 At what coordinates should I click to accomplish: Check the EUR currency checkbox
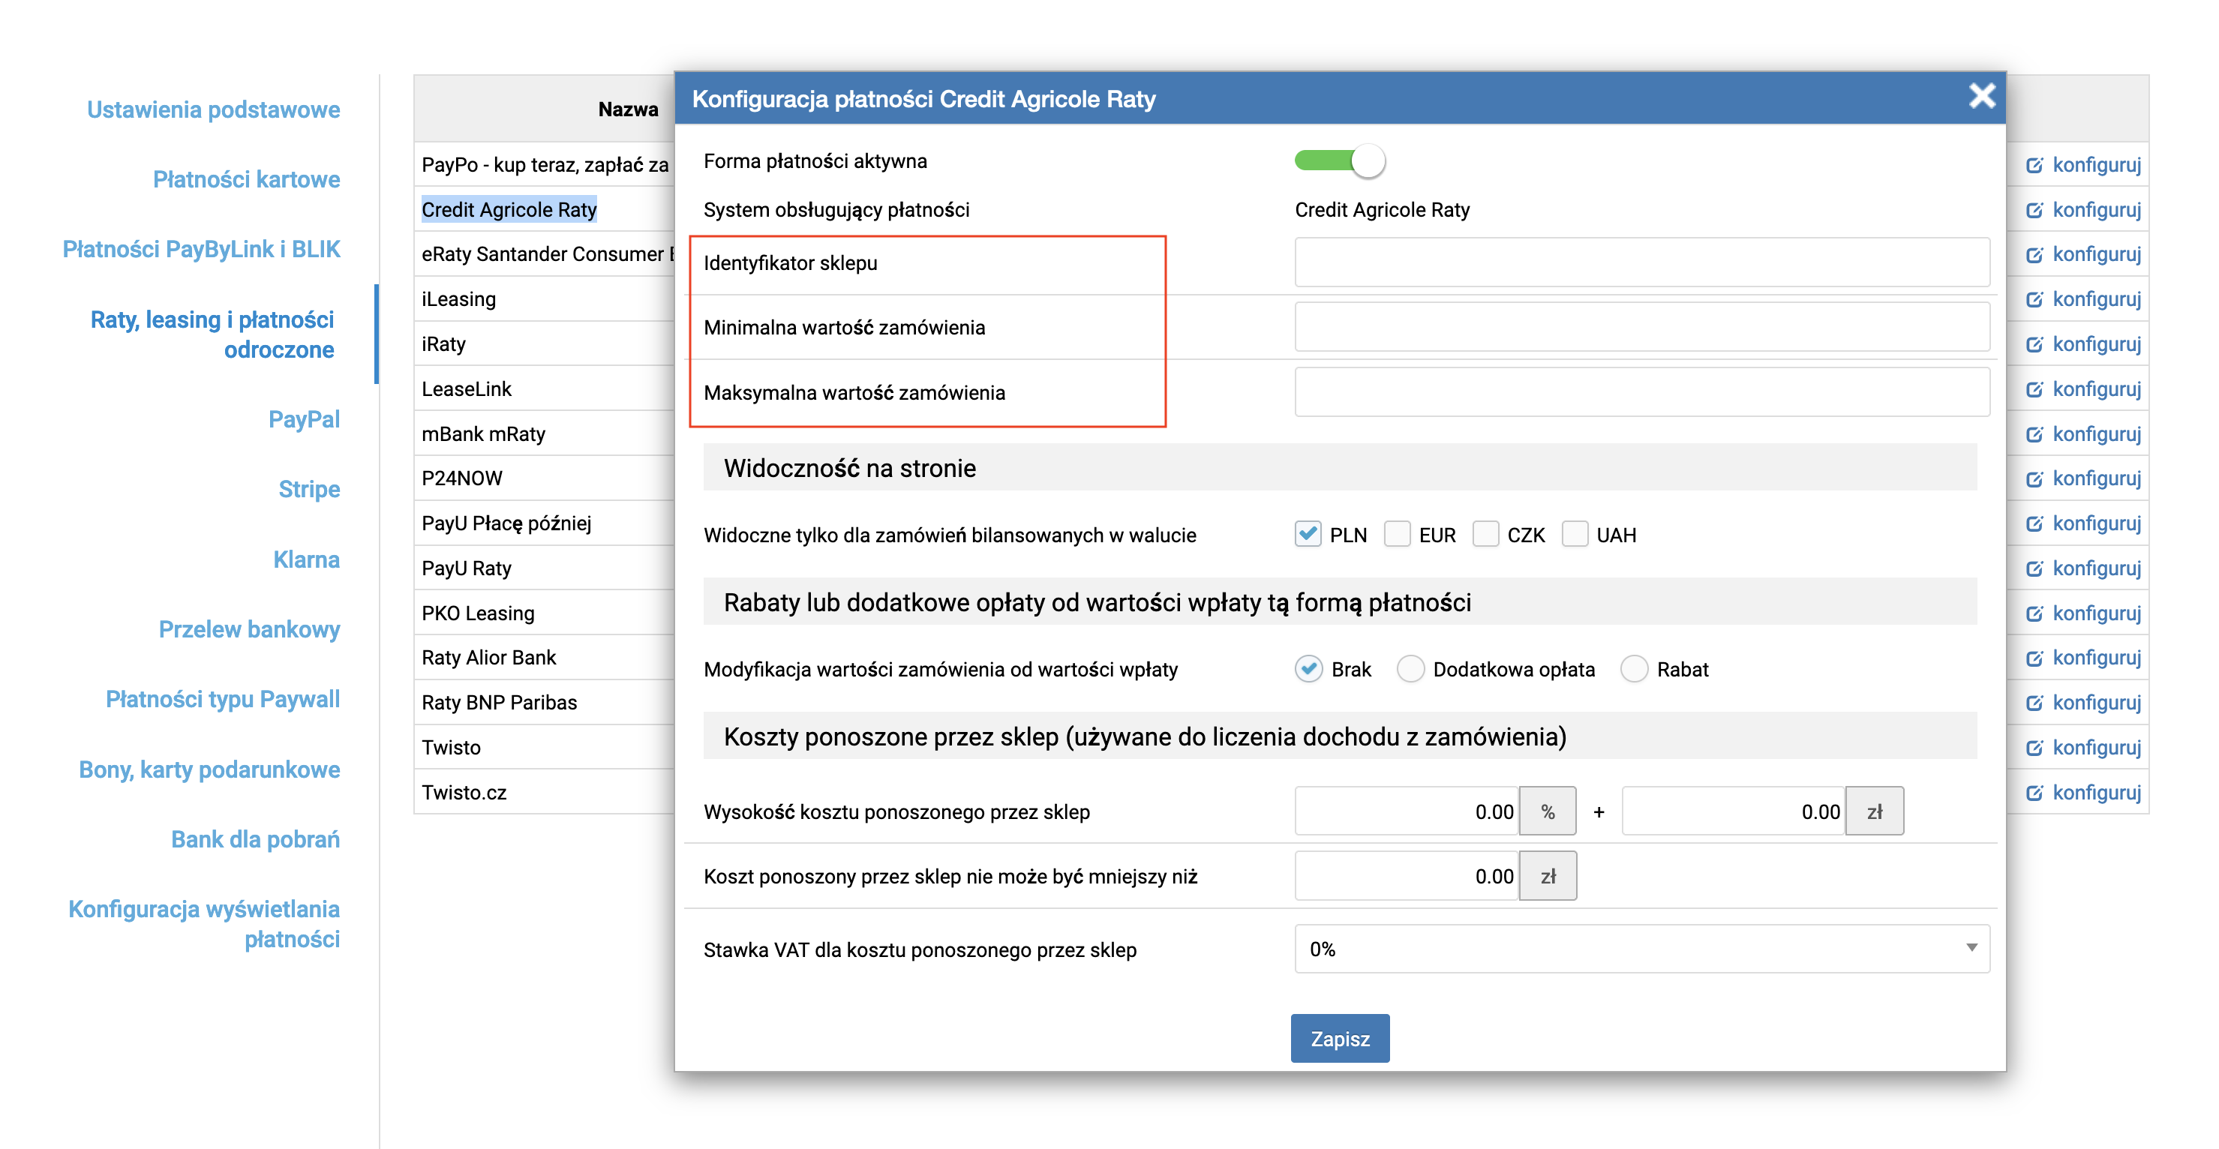(1396, 534)
